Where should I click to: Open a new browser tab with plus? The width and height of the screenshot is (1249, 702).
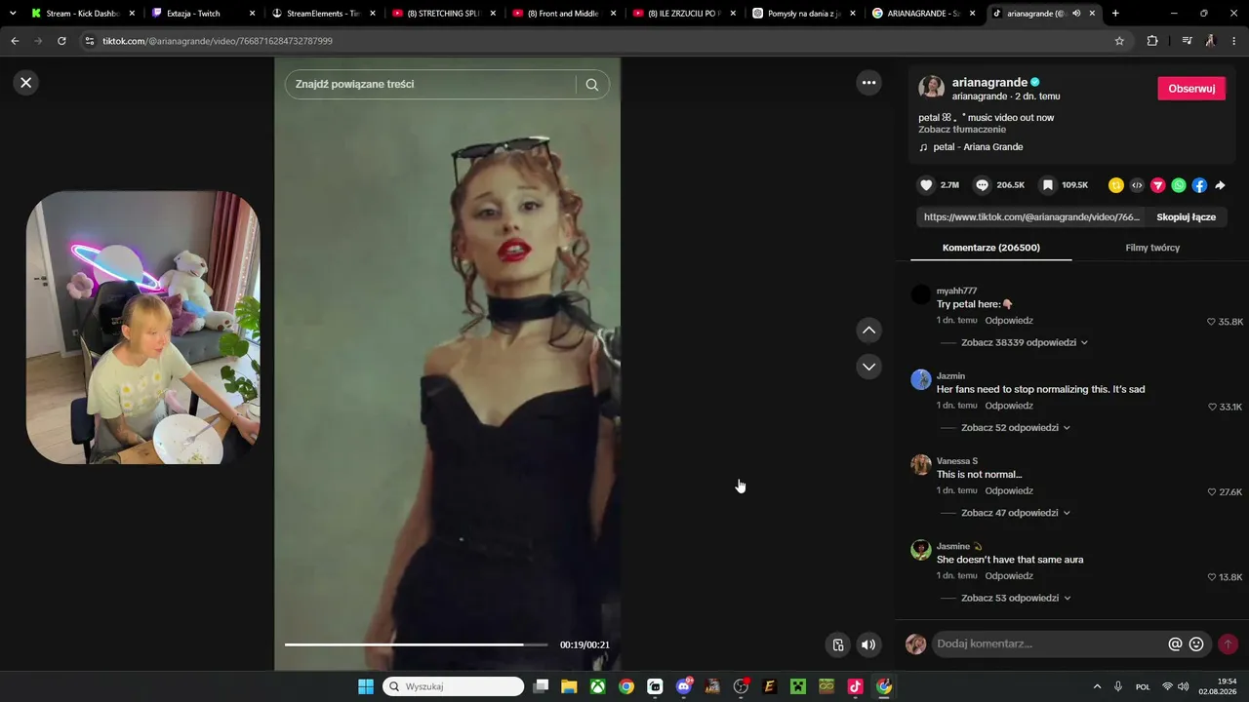(1115, 14)
